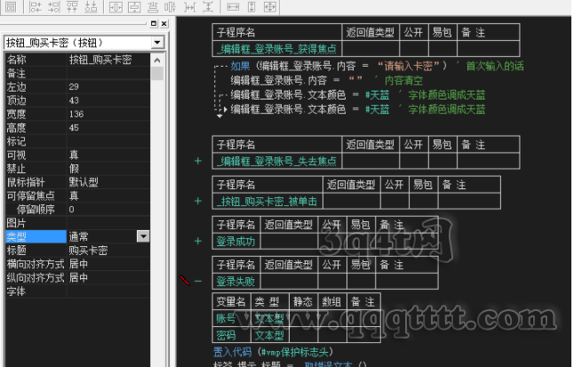This screenshot has height=367, width=574.
Task: Click the comment 内容清空
Action: click(x=403, y=80)
